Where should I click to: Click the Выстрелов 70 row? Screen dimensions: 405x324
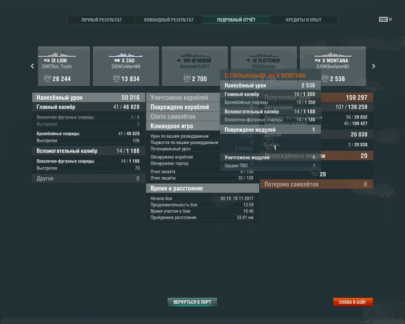tap(88, 168)
